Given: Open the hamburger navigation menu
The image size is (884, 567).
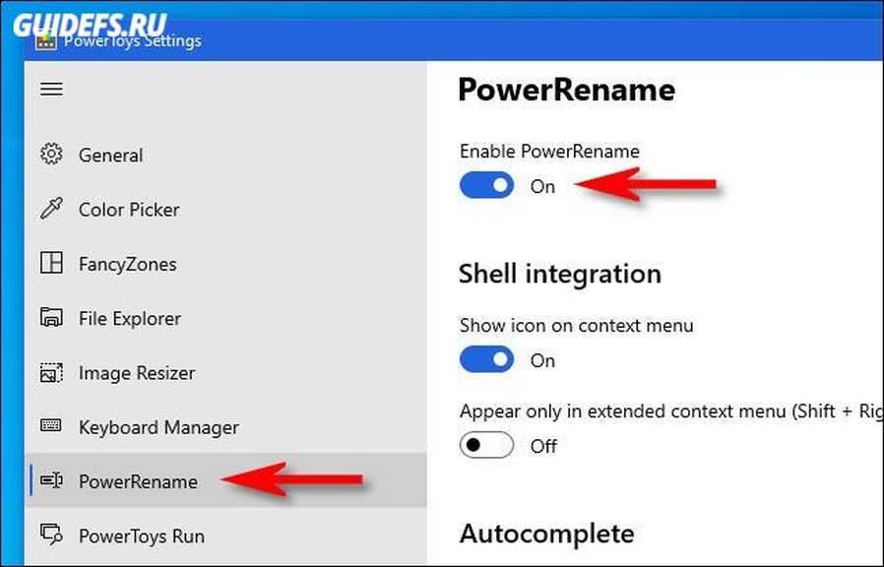Looking at the screenshot, I should [51, 89].
